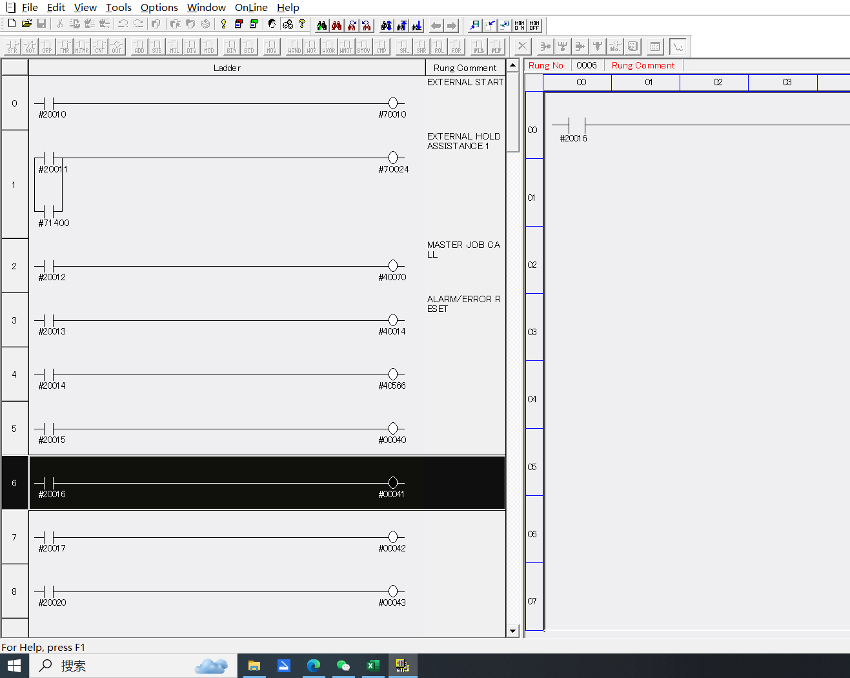Pick the CNT counter instruction icon

(99, 46)
